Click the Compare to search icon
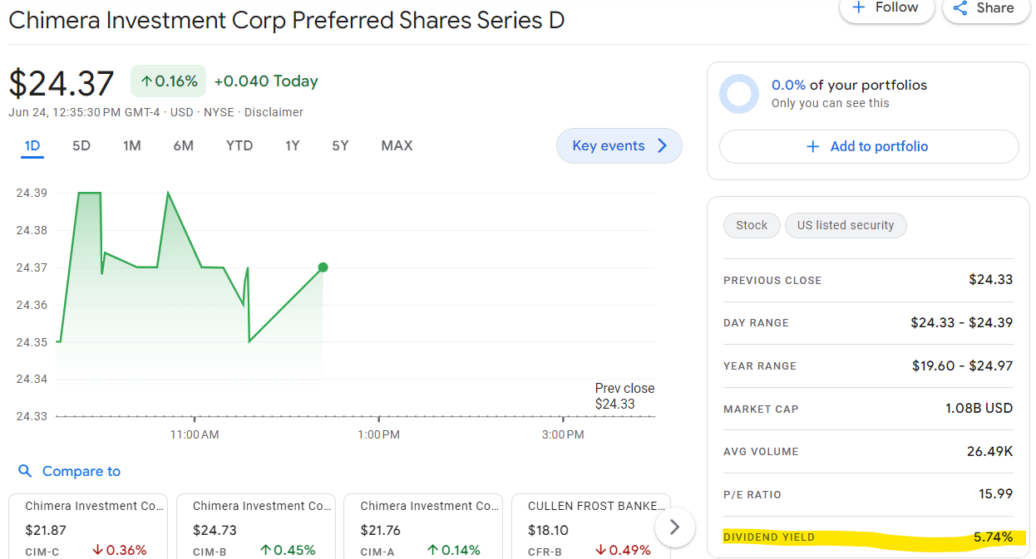The width and height of the screenshot is (1036, 559). 26,472
